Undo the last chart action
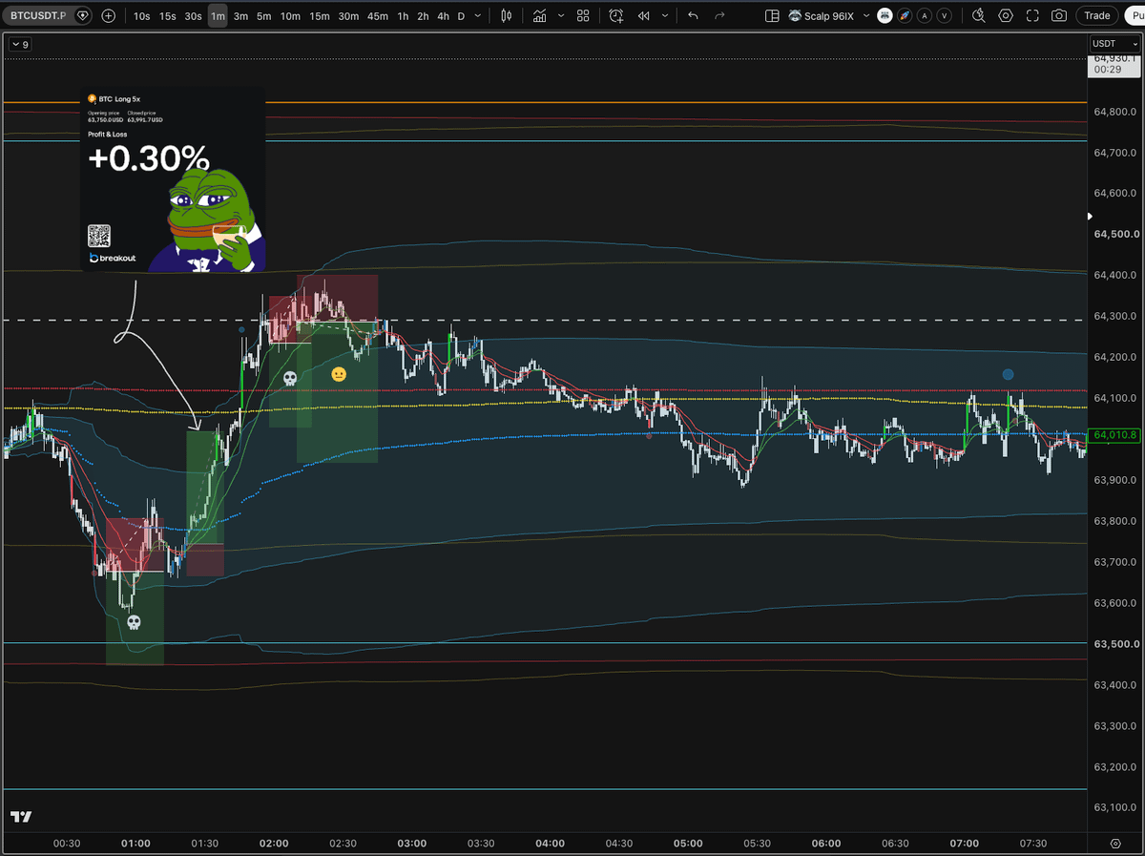 693,15
